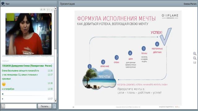Click numbered circle 4 above ЦЕЛИ

pyautogui.click(x=130, y=53)
